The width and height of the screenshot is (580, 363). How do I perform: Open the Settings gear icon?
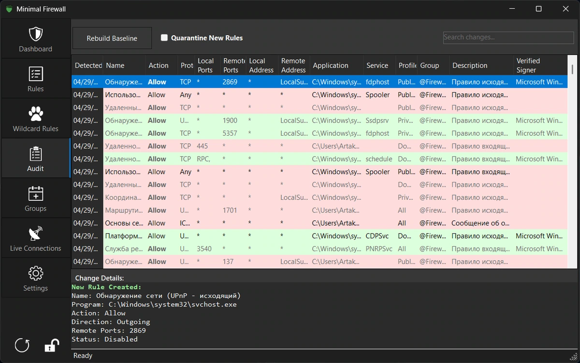pyautogui.click(x=35, y=274)
